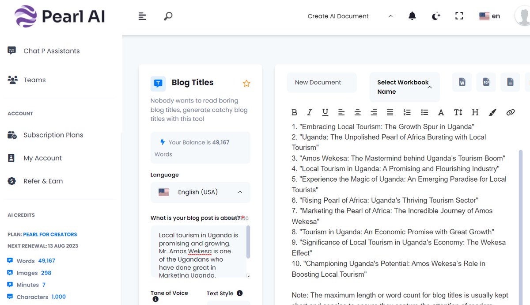Export document as Word file
Image resolution: width=530 pixels, height=305 pixels.
pyautogui.click(x=462, y=82)
